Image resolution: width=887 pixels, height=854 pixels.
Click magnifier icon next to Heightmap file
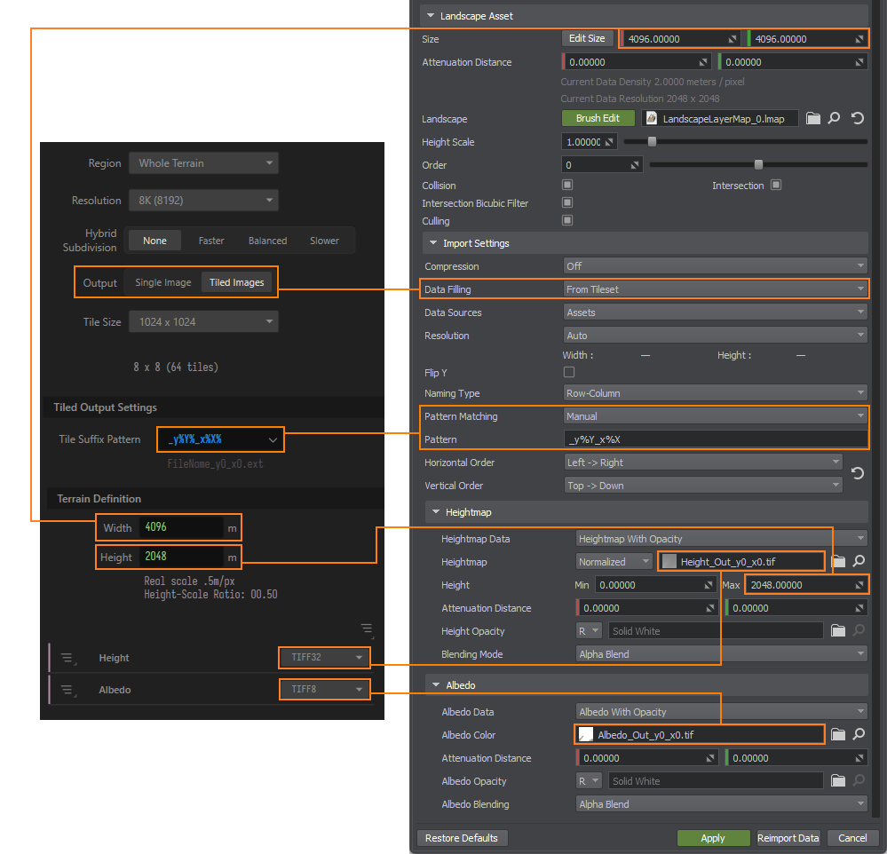[x=859, y=561]
